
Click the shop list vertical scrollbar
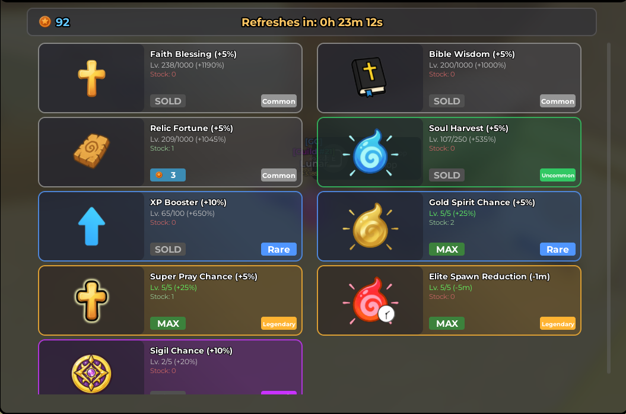pos(608,208)
